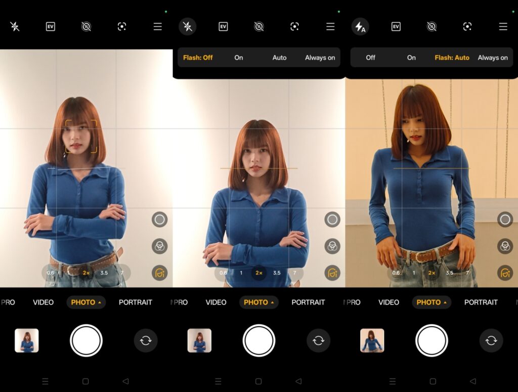
Task: Tap the crossed-out motion photo icon, right screen
Action: (431, 27)
